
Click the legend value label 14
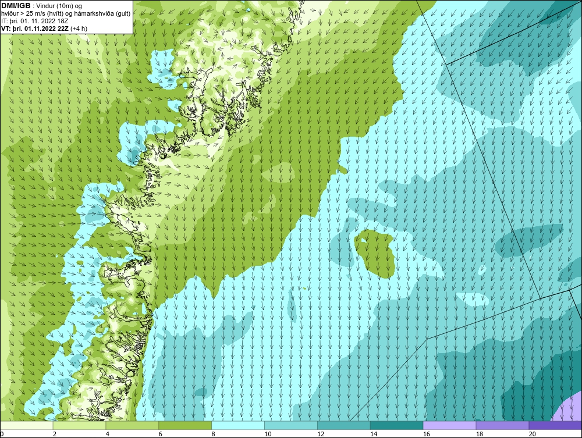coord(374,434)
